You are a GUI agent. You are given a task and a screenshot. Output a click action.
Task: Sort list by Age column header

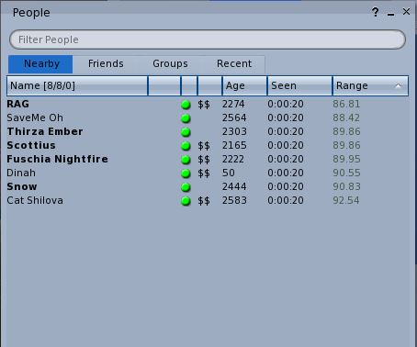click(x=244, y=85)
